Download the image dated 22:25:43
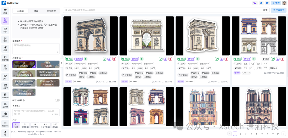This screenshot has height=138, width=288. (166, 59)
